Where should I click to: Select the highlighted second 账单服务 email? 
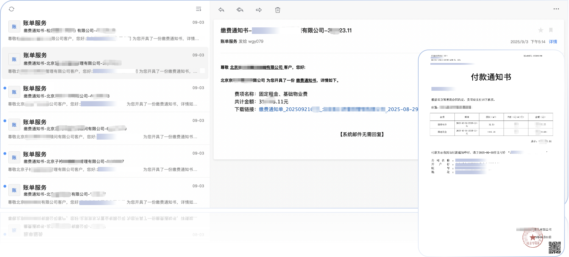click(x=104, y=63)
